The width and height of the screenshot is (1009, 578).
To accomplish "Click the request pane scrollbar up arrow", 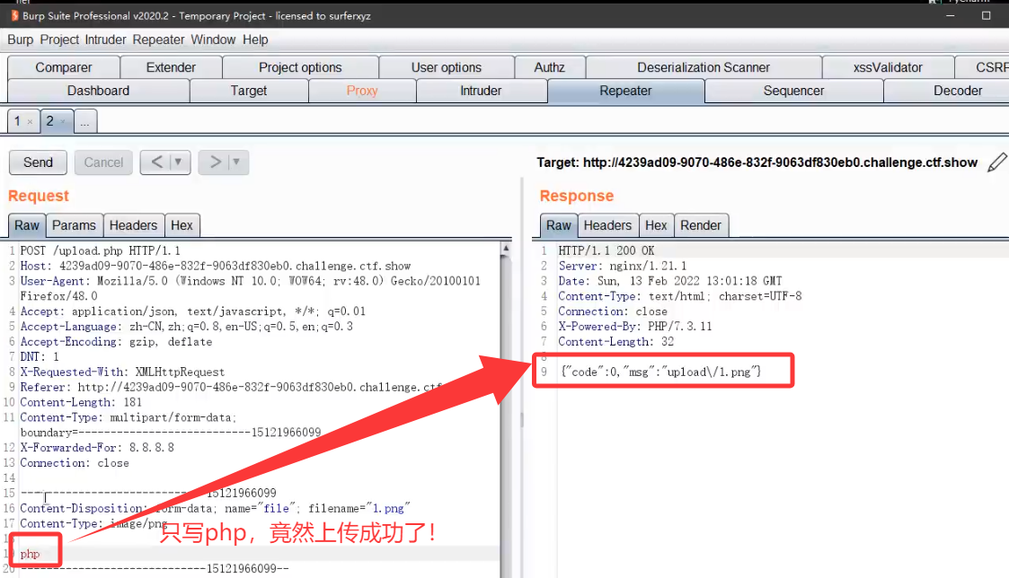I will tap(506, 249).
